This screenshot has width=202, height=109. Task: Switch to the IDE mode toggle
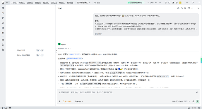pyautogui.click(x=7, y=3)
